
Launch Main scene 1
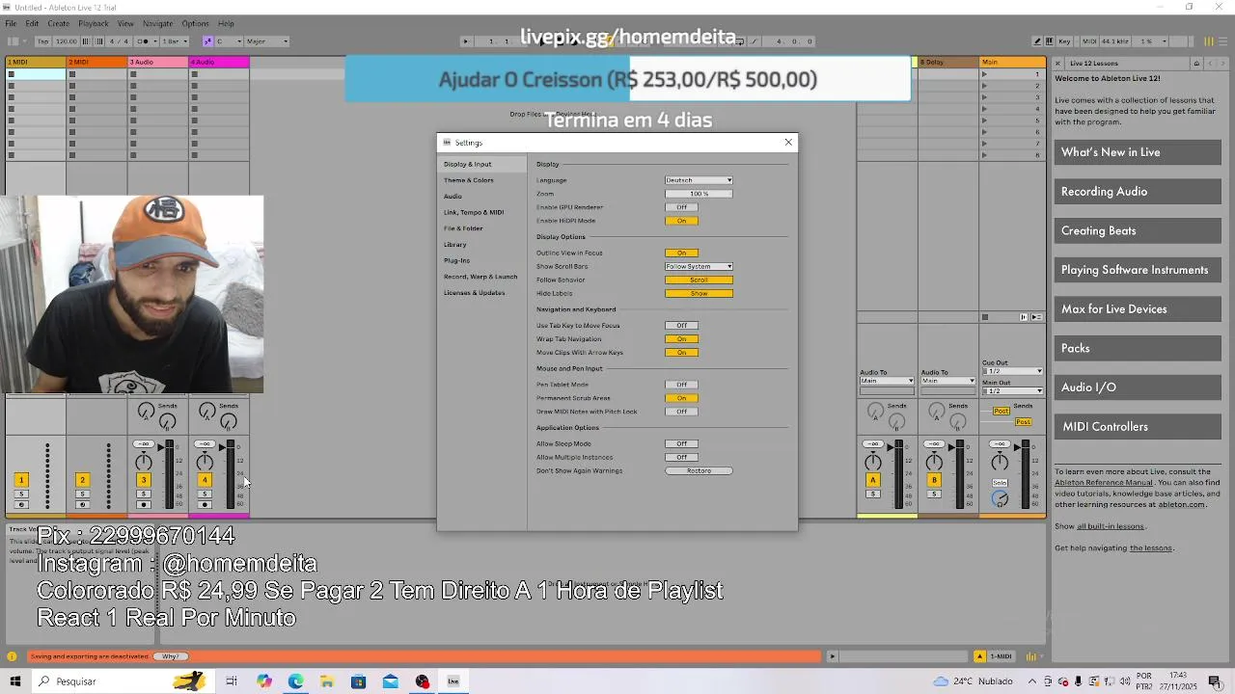point(985,74)
